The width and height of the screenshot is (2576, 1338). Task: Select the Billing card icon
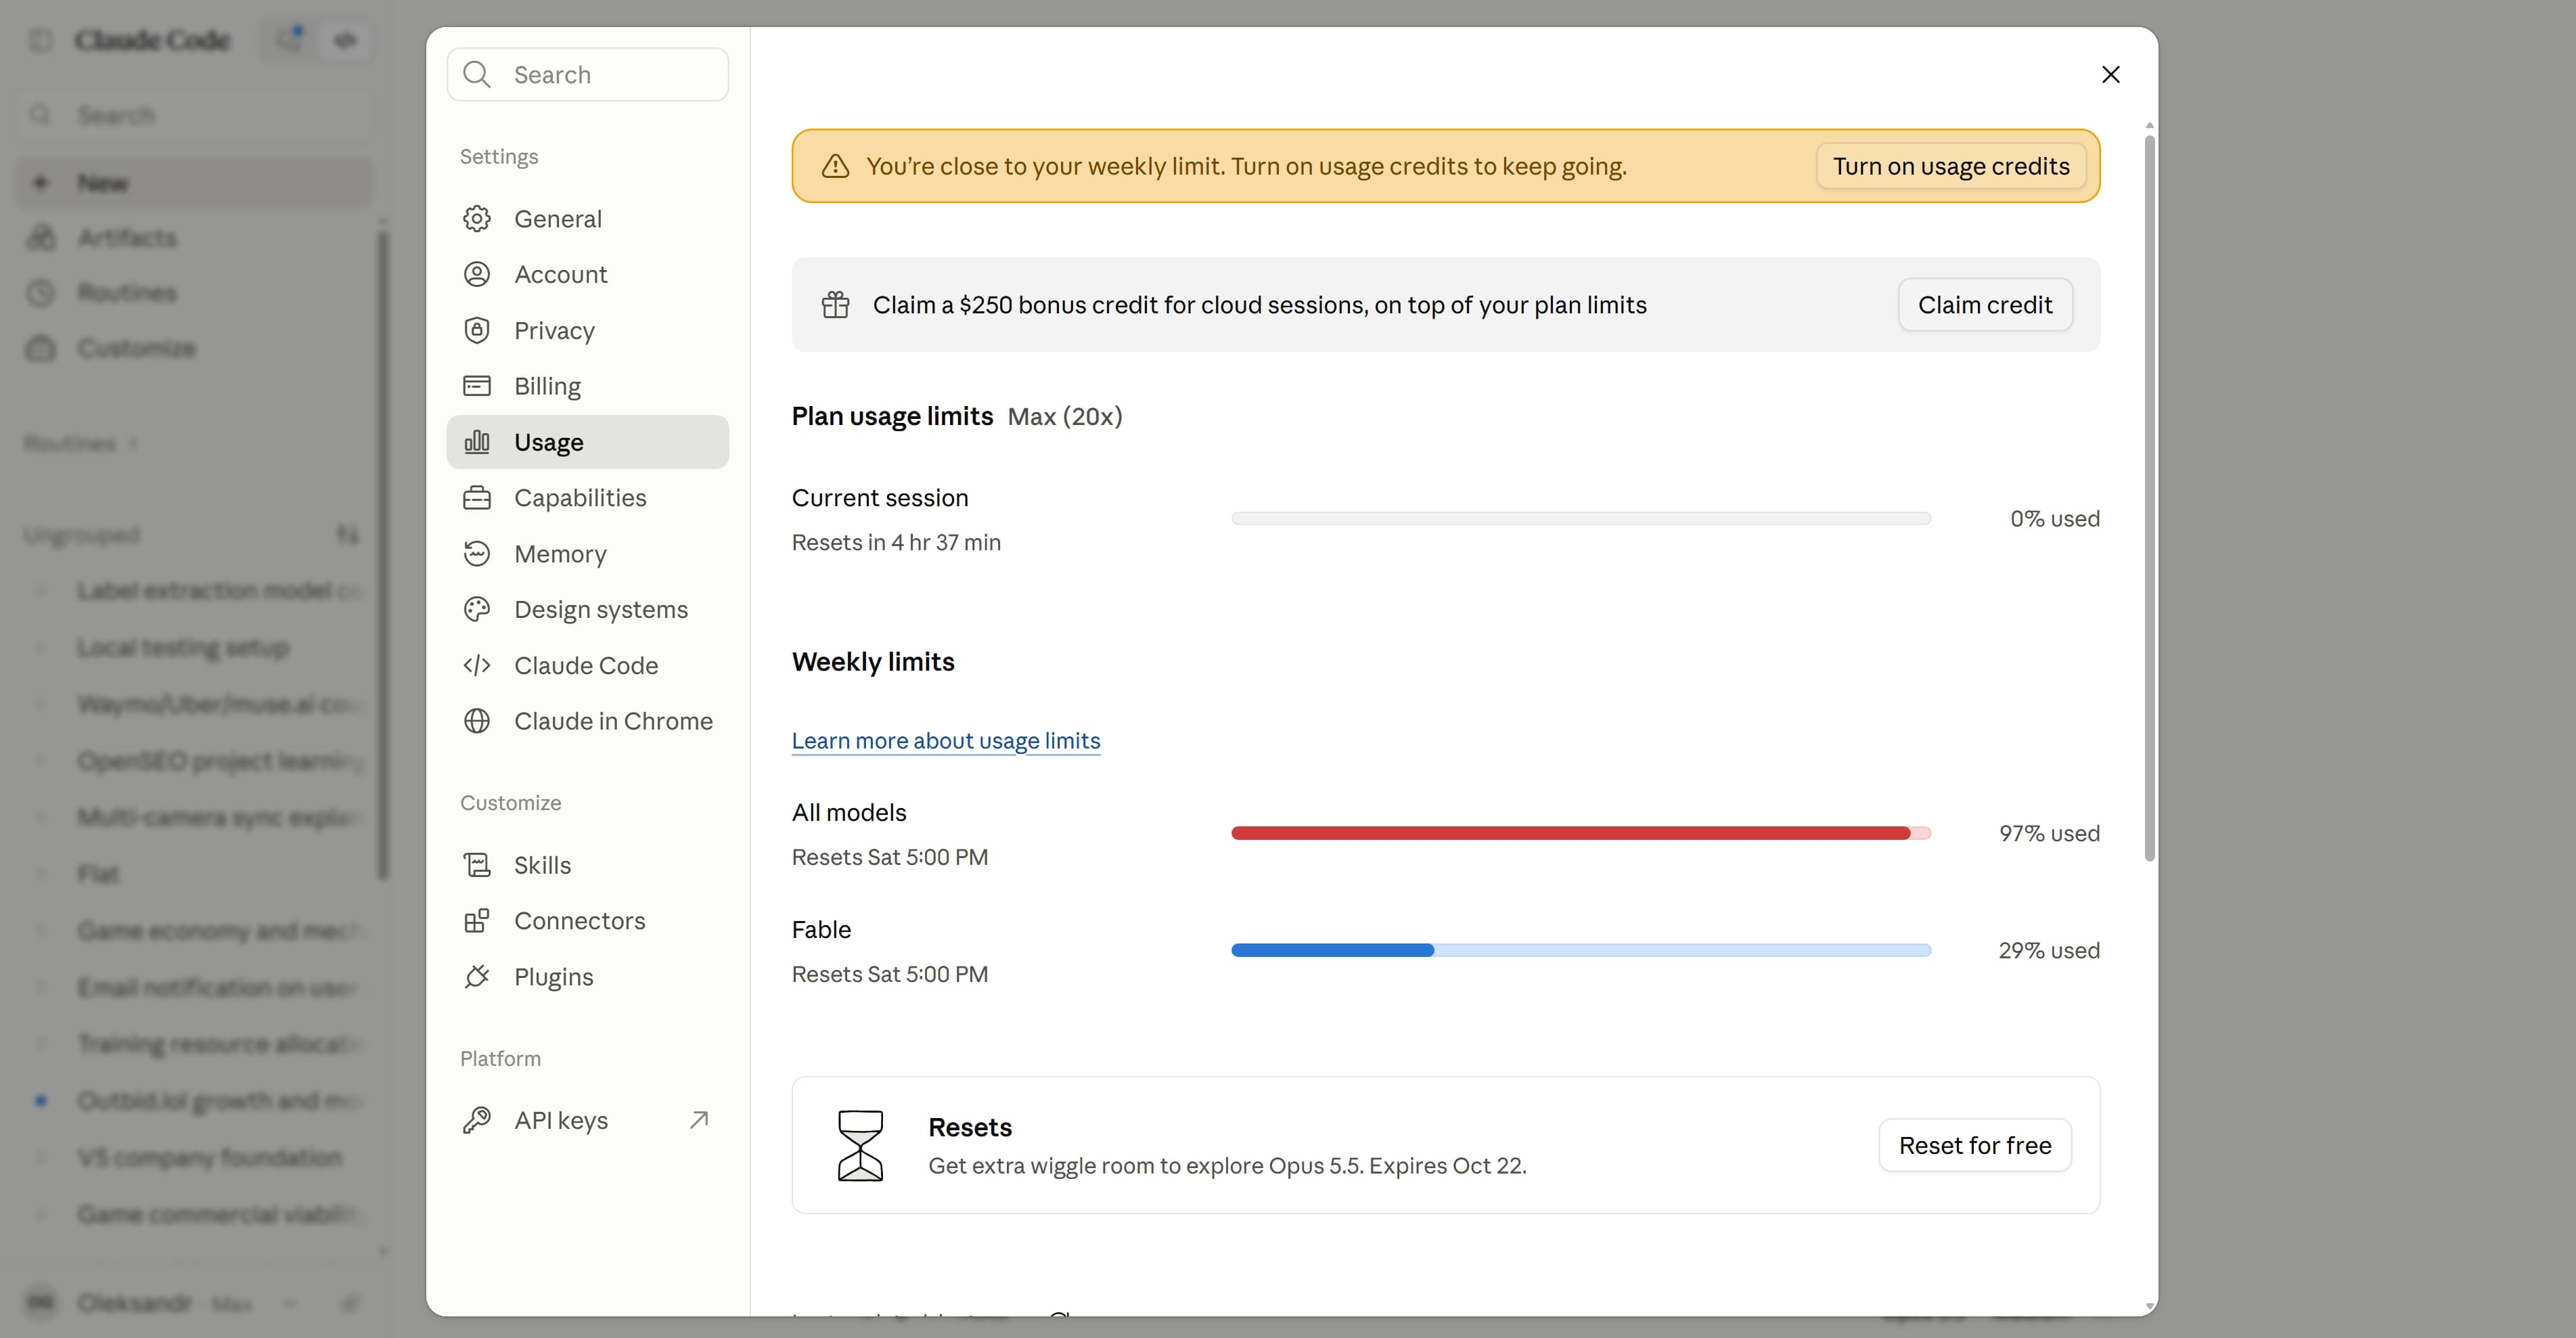point(477,386)
